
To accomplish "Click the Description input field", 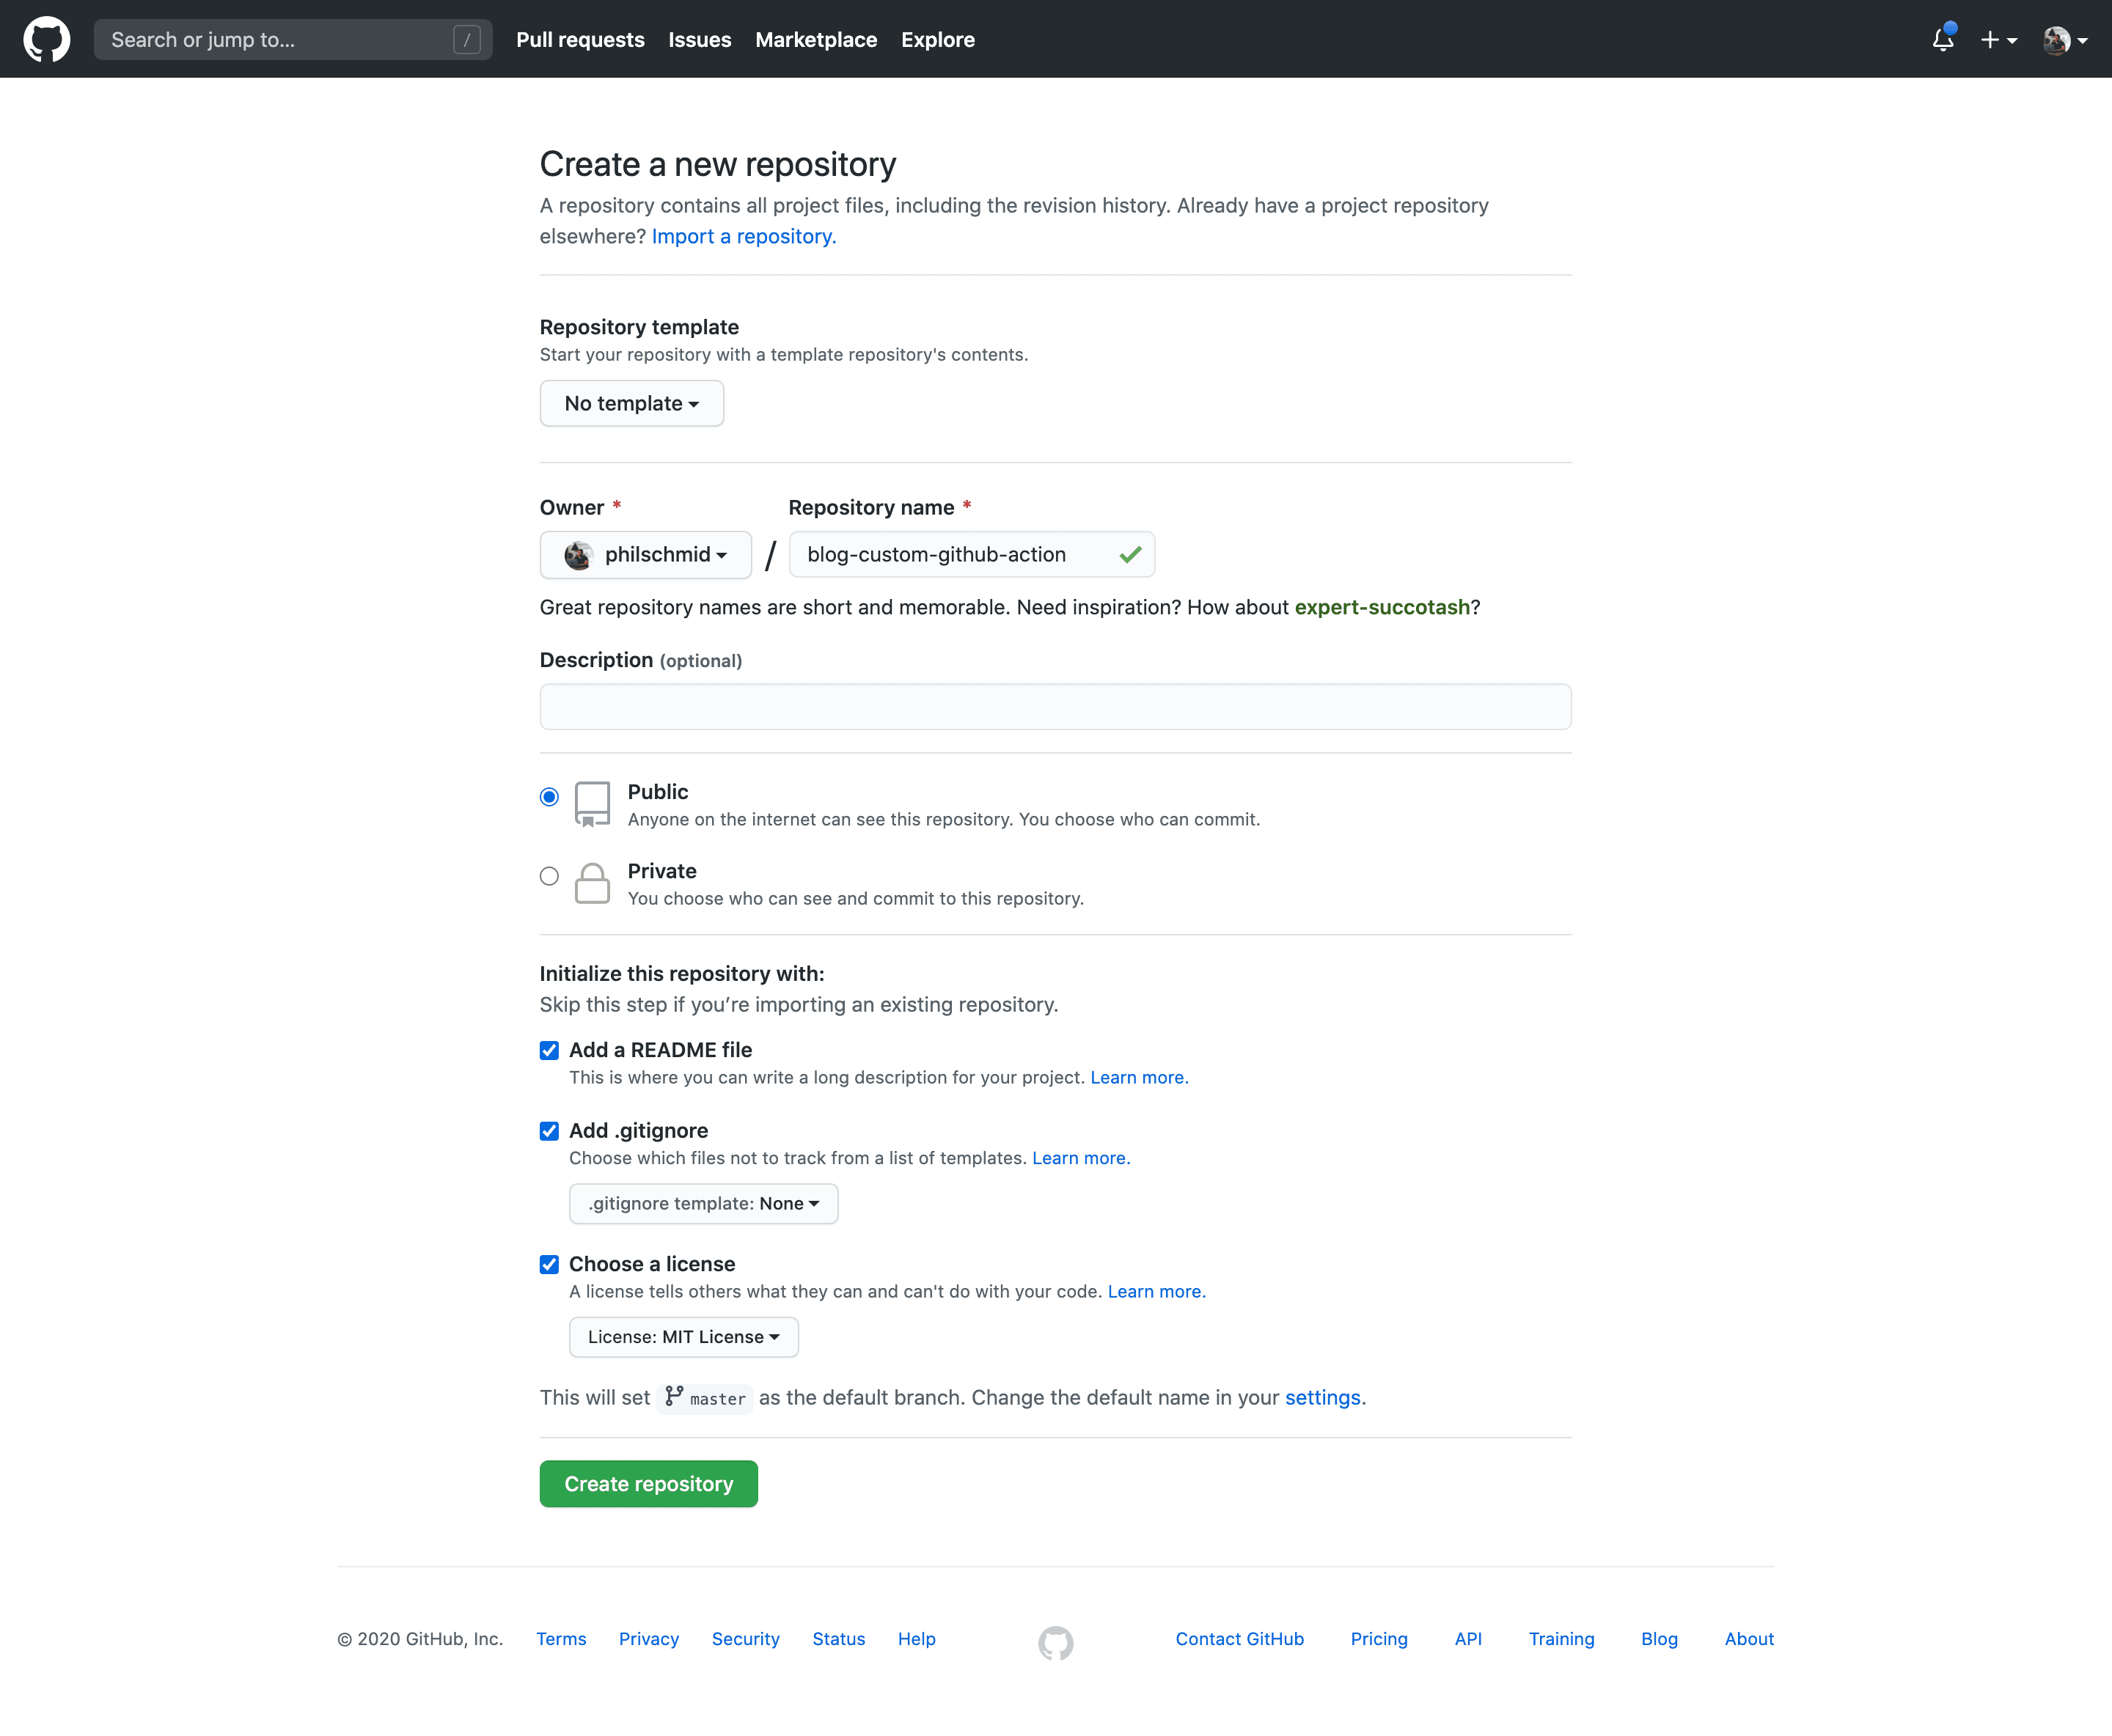I will point(1055,707).
